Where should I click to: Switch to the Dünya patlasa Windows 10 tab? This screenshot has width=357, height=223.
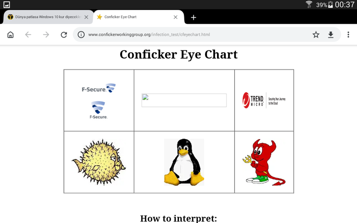pos(48,17)
